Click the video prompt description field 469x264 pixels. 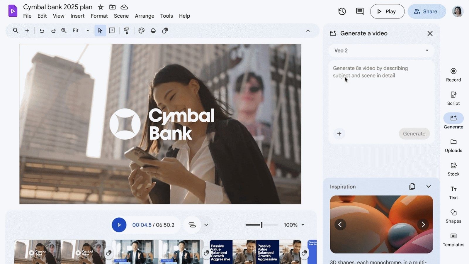[x=381, y=94]
